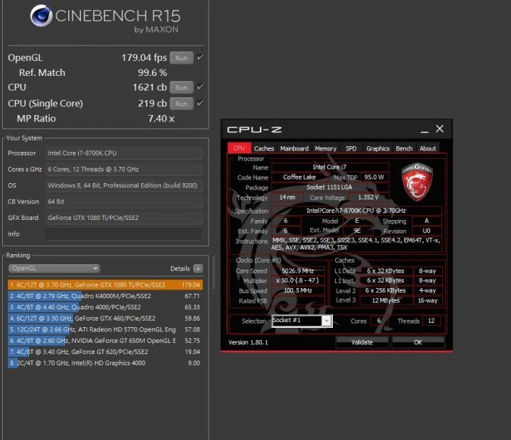Open the Memory tab in CPU-Z

click(326, 148)
